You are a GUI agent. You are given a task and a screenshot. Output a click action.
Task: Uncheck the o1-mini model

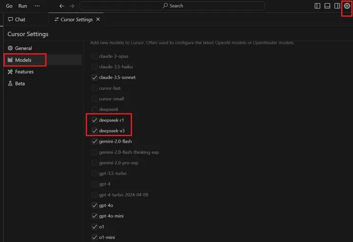tap(94, 237)
